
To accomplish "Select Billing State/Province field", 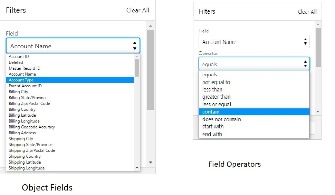I will tap(70, 98).
